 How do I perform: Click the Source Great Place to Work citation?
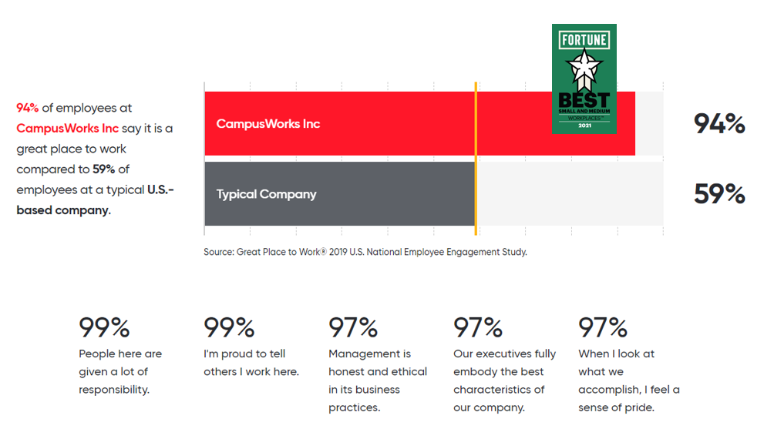365,252
